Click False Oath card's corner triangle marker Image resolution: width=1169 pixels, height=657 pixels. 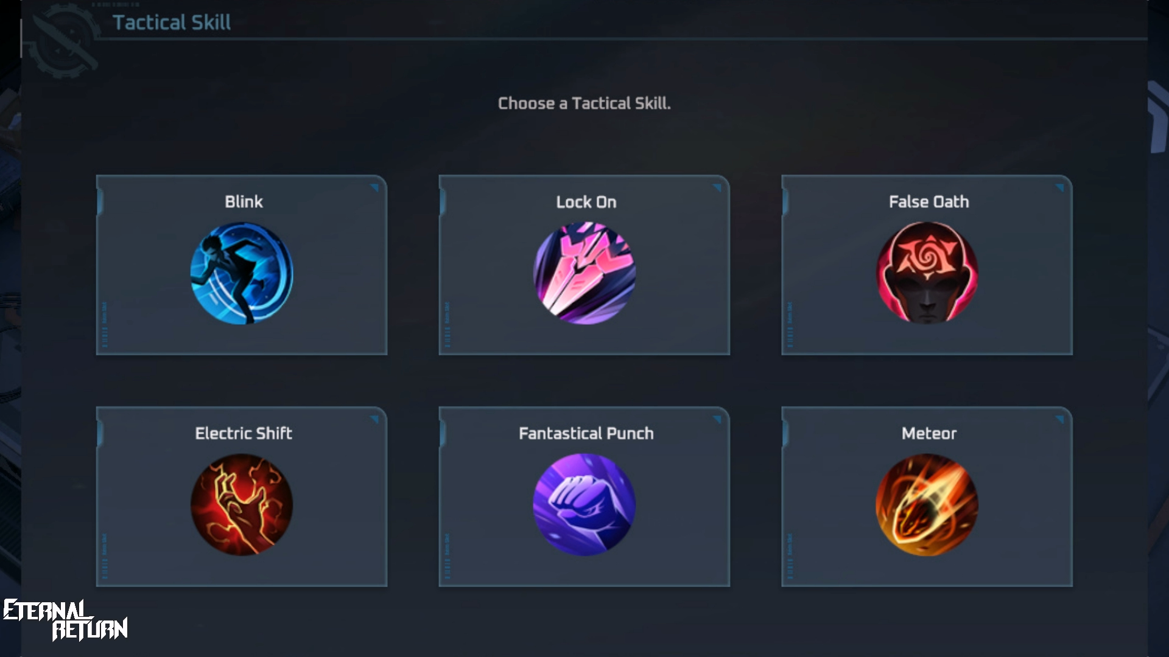coord(1060,188)
